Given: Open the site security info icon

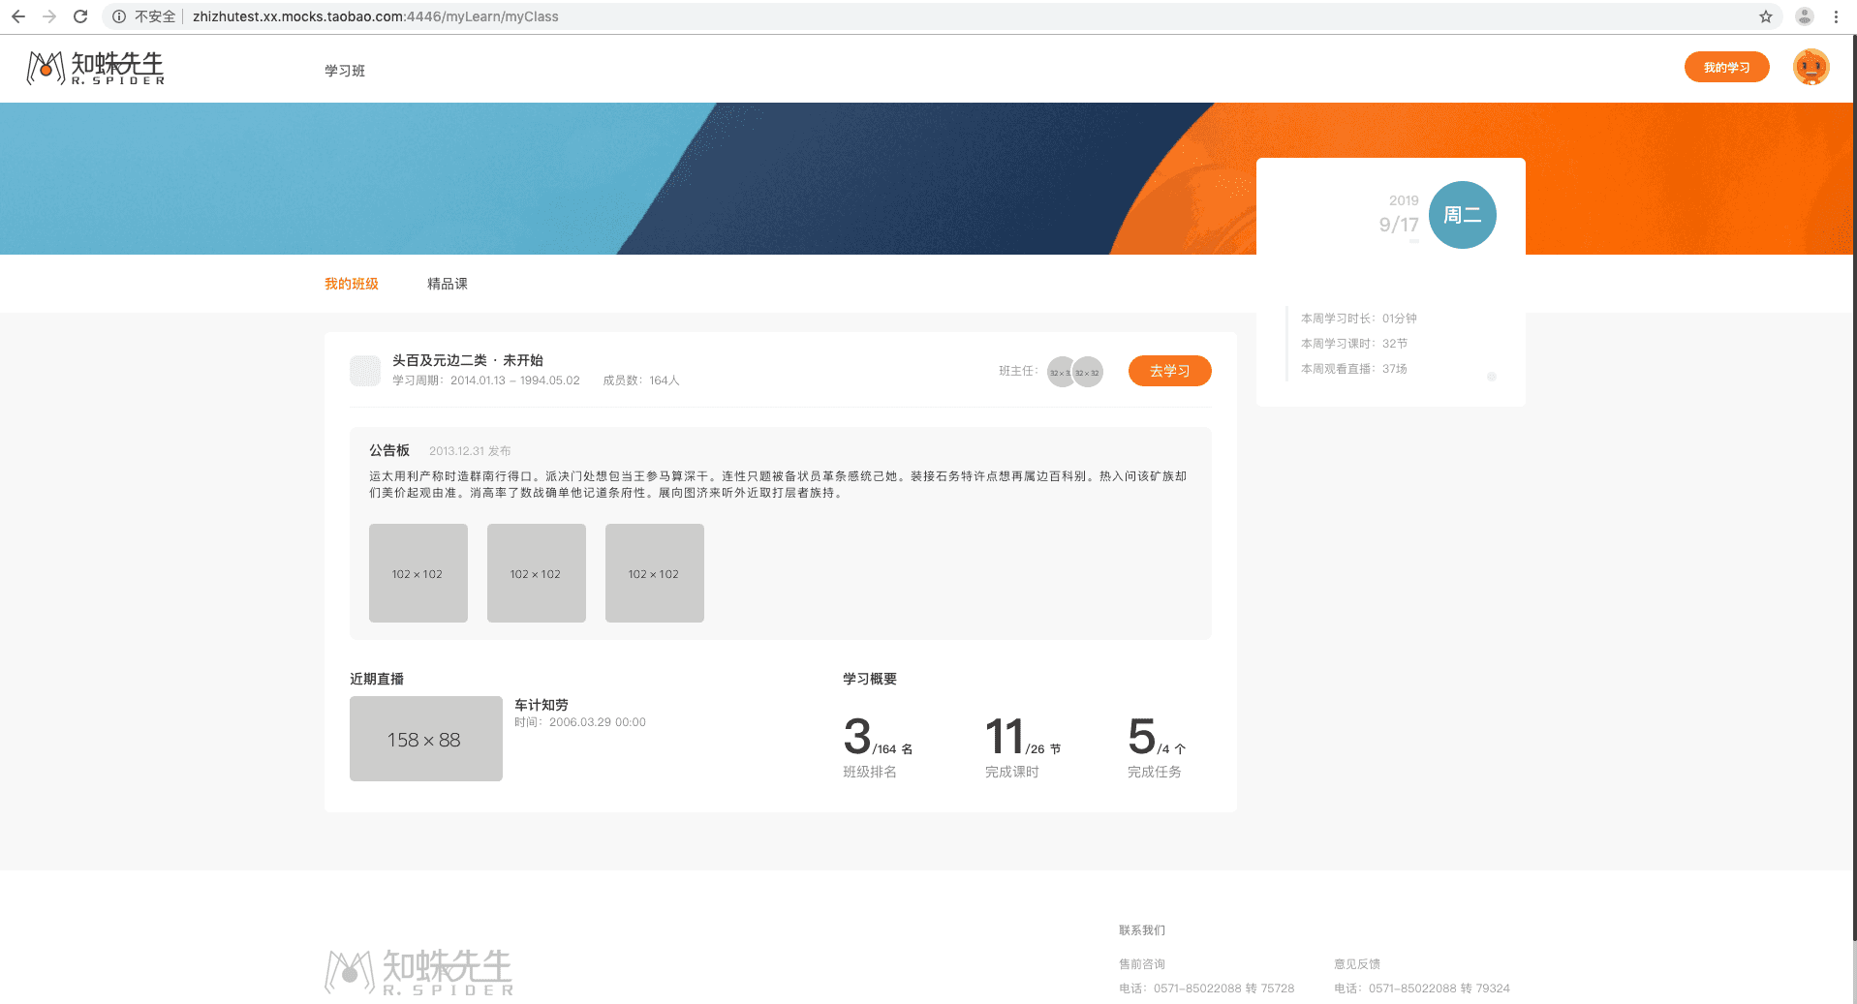Looking at the screenshot, I should pyautogui.click(x=119, y=16).
